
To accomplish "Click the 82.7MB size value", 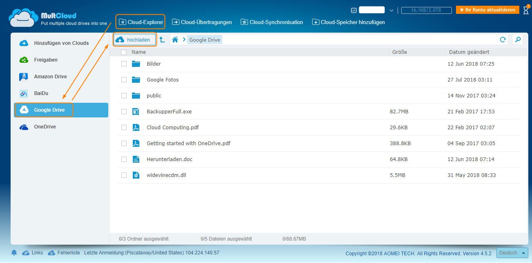I will pos(400,111).
